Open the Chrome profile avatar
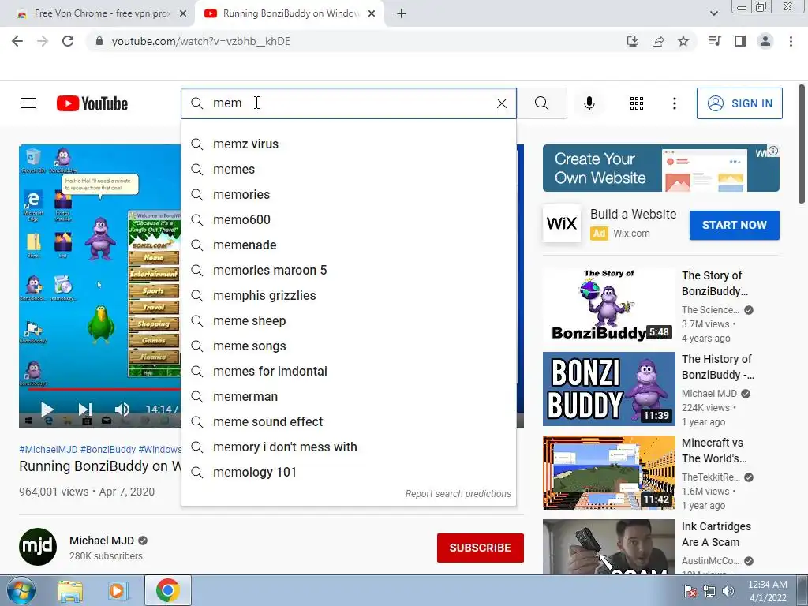The height and width of the screenshot is (606, 808). click(765, 41)
